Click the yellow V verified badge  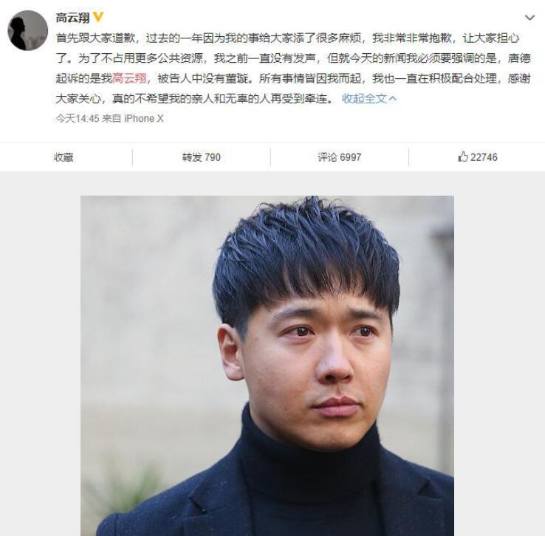pos(98,17)
